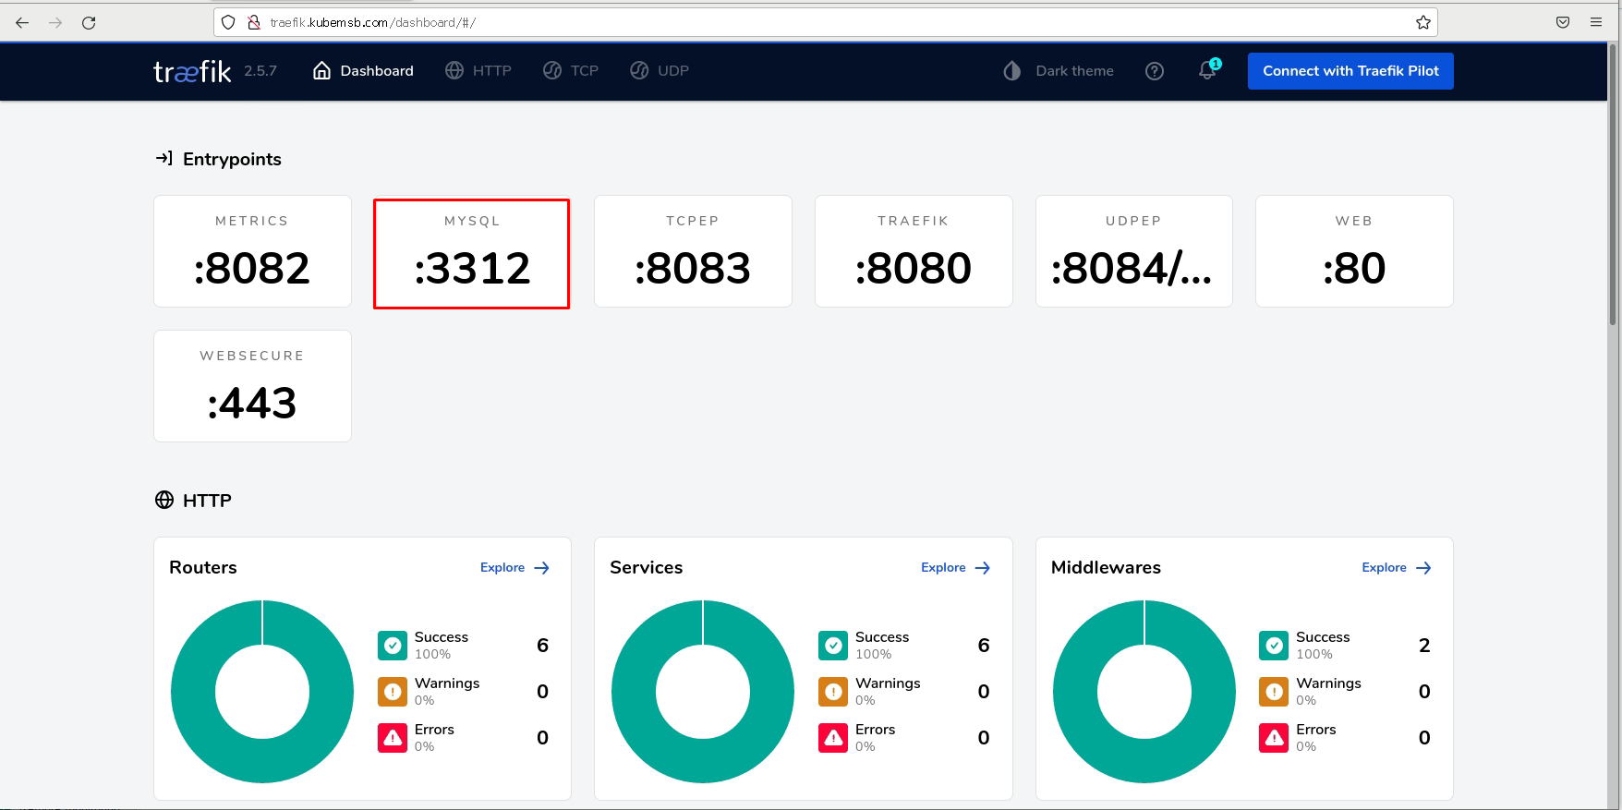This screenshot has height=810, width=1622.
Task: Switch to the HTTP tab
Action: (x=478, y=71)
